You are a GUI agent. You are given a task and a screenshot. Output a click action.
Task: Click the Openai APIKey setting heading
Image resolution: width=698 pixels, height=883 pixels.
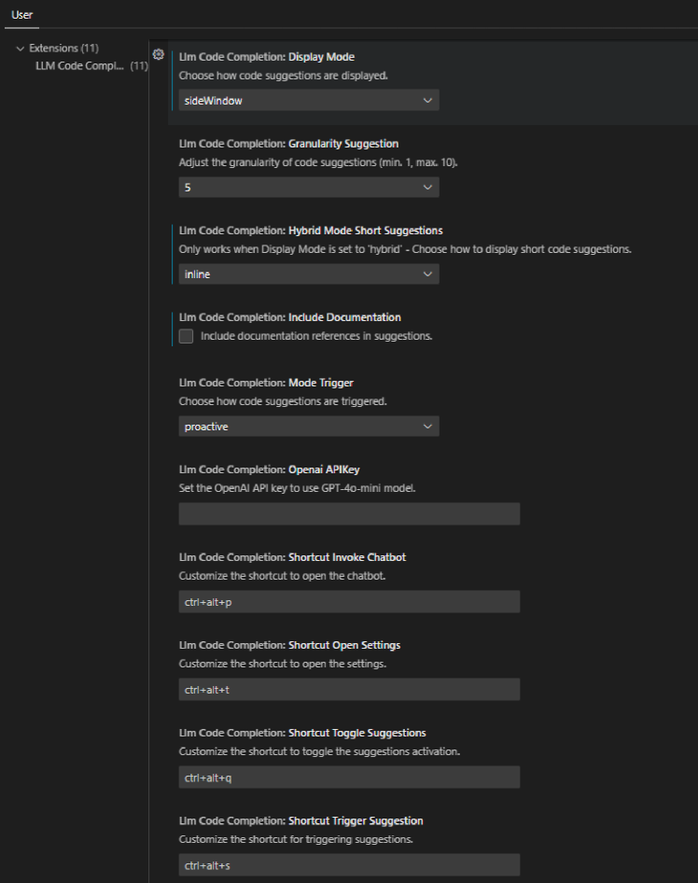[272, 470]
